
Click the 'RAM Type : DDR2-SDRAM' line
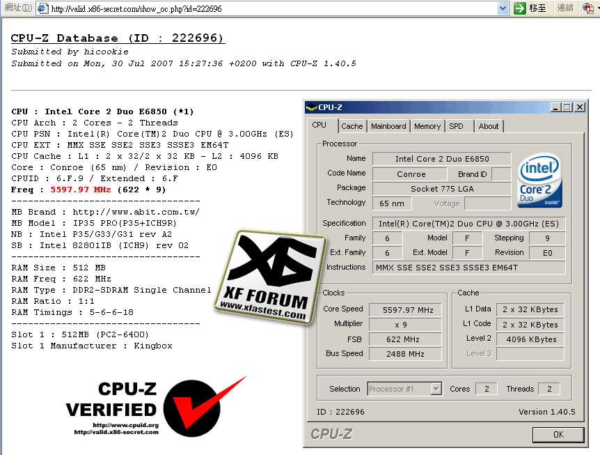tap(111, 290)
